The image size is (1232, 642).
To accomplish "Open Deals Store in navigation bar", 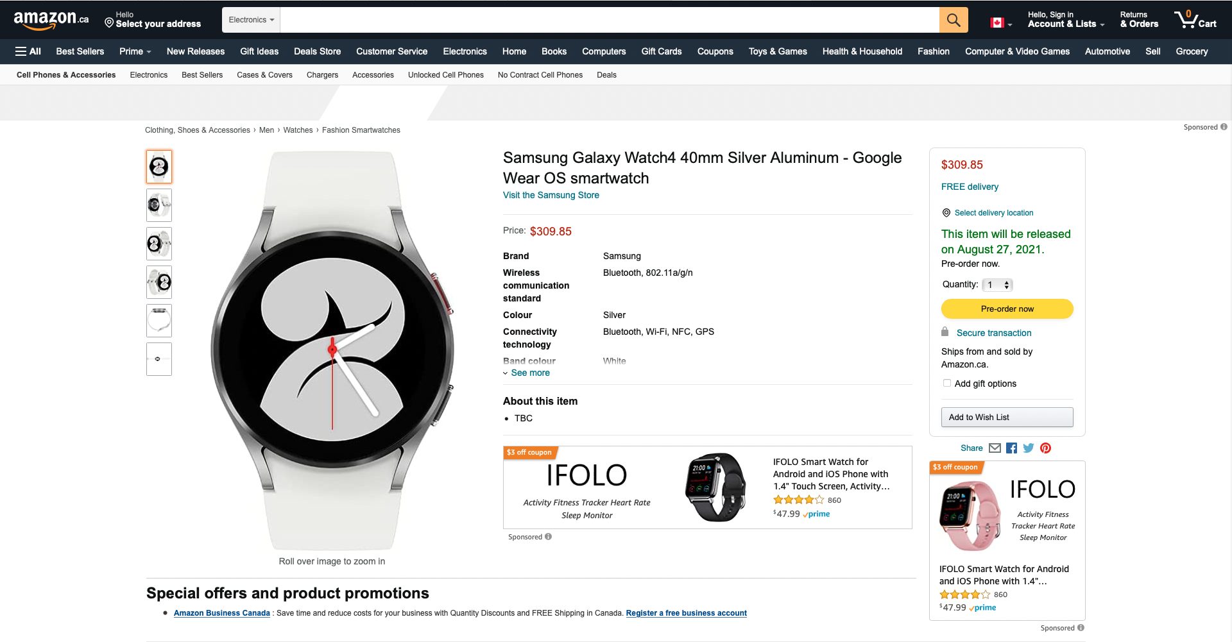I will (x=317, y=51).
